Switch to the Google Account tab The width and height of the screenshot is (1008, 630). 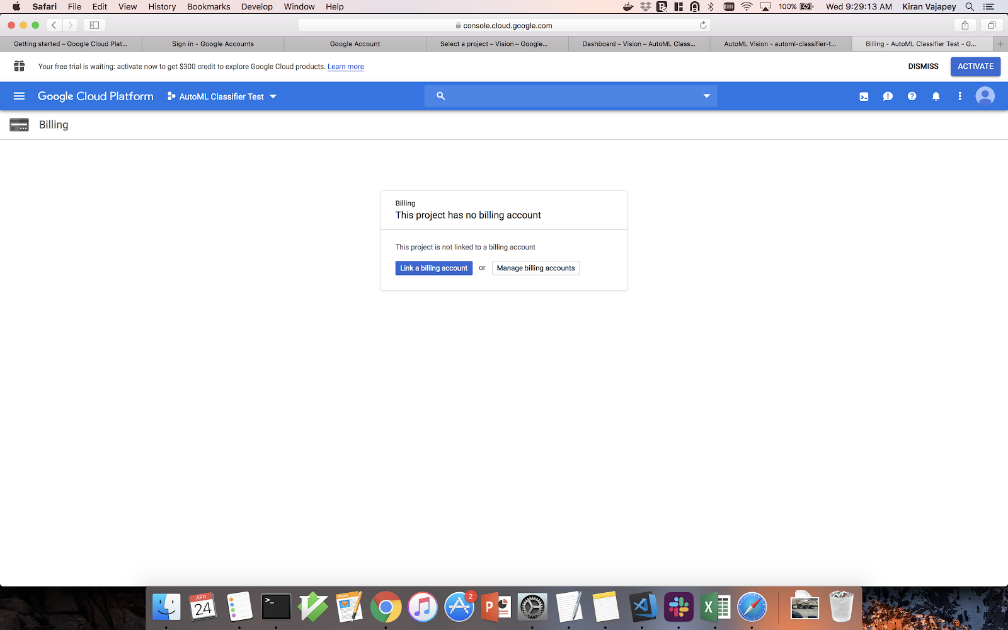point(355,44)
